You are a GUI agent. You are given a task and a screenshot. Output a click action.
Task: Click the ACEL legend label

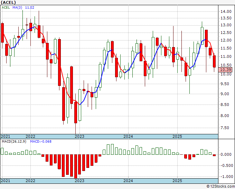[x=6, y=8]
